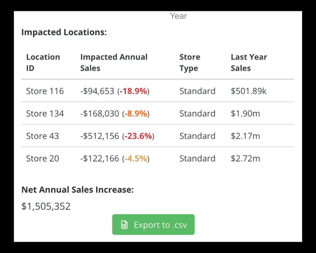This screenshot has width=316, height=253.
Task: Click the Export to .csv button
Action: (x=153, y=225)
